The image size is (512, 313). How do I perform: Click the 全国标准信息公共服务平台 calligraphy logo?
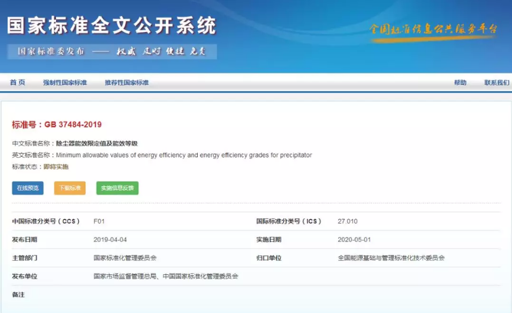coord(434,29)
